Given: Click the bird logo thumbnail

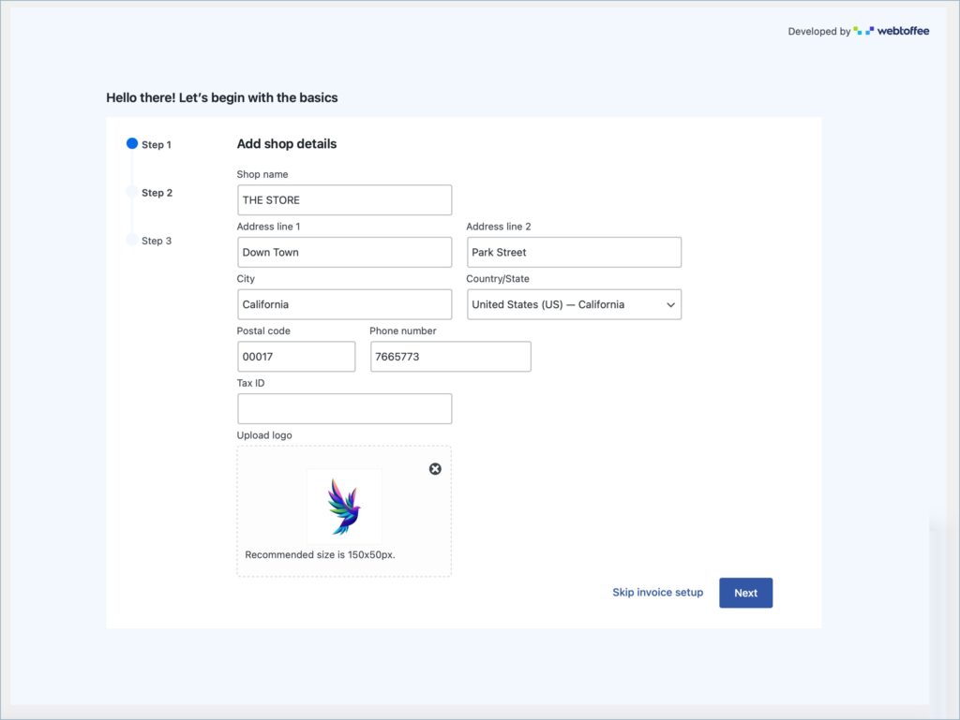Looking at the screenshot, I should coord(344,507).
